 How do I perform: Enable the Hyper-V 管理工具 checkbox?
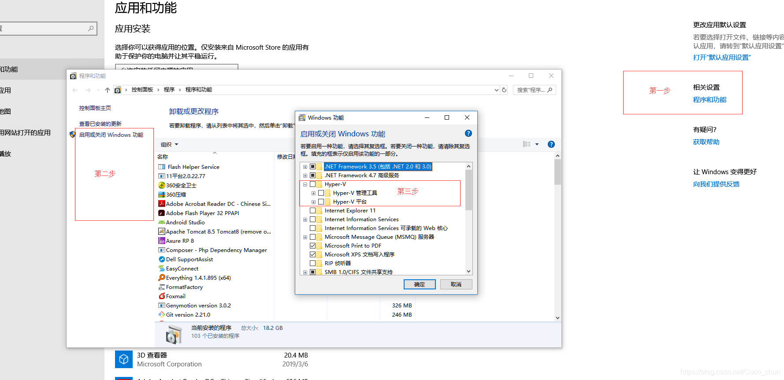321,193
